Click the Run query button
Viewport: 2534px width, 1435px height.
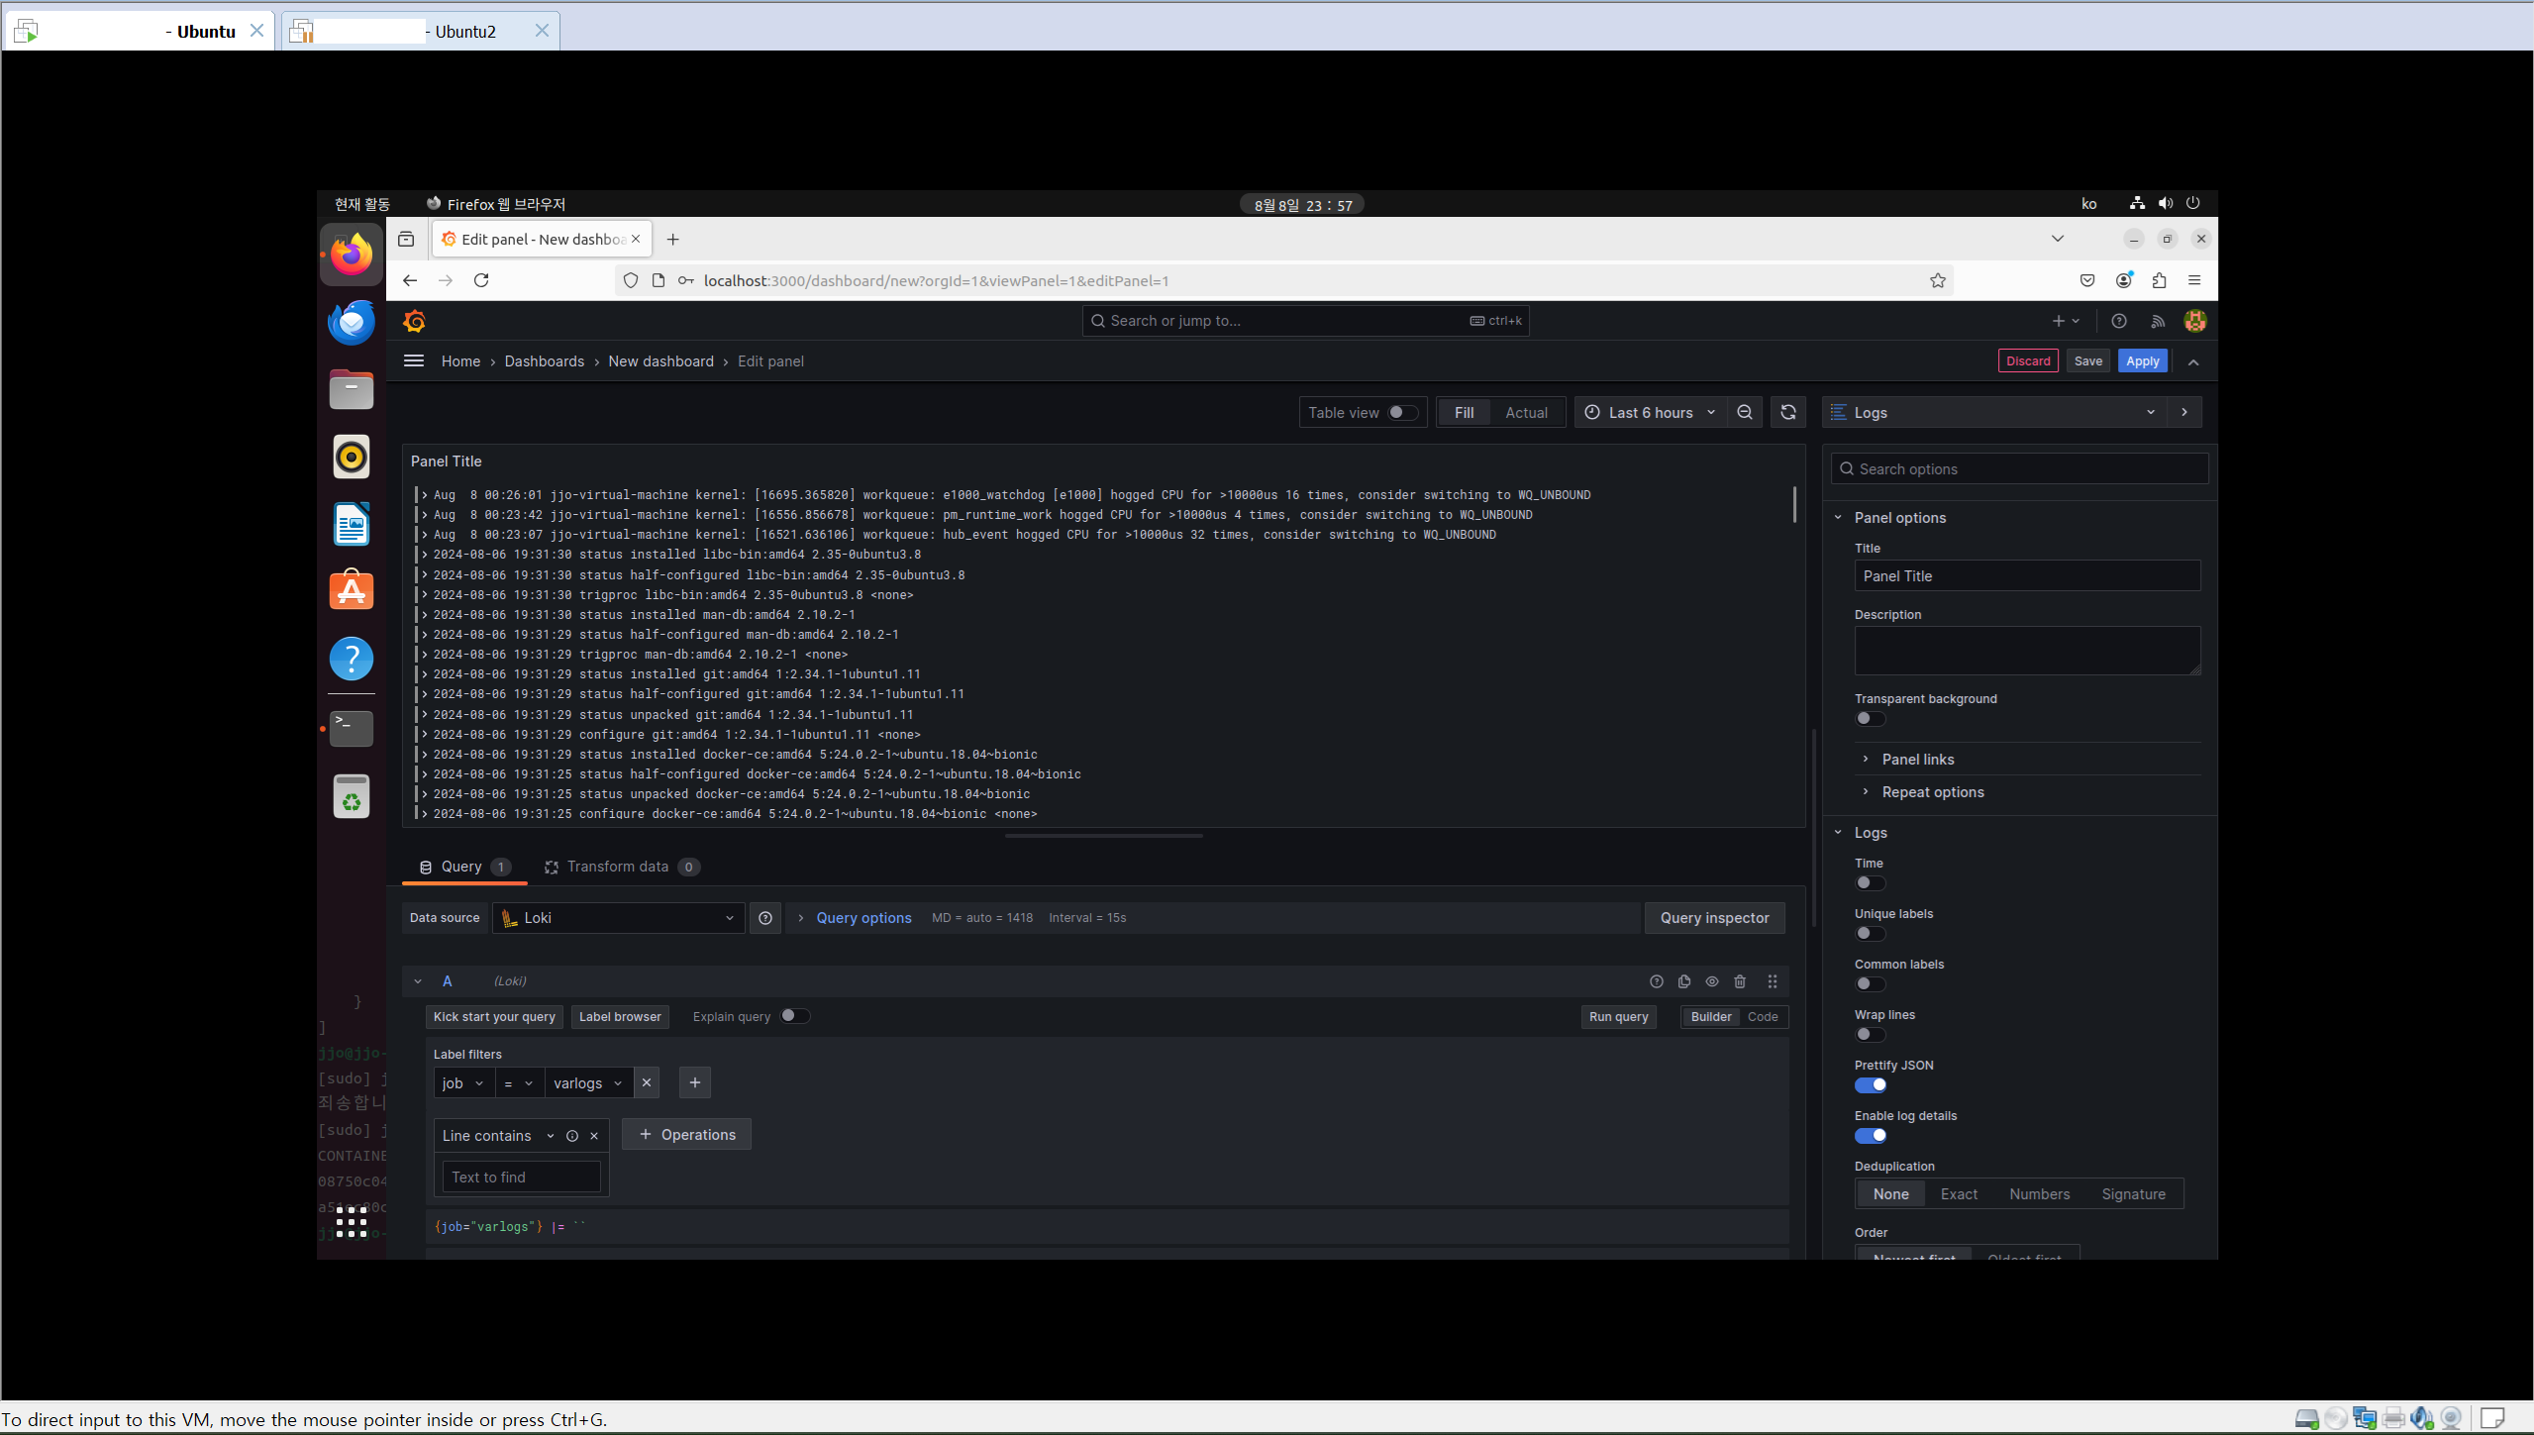point(1618,1017)
